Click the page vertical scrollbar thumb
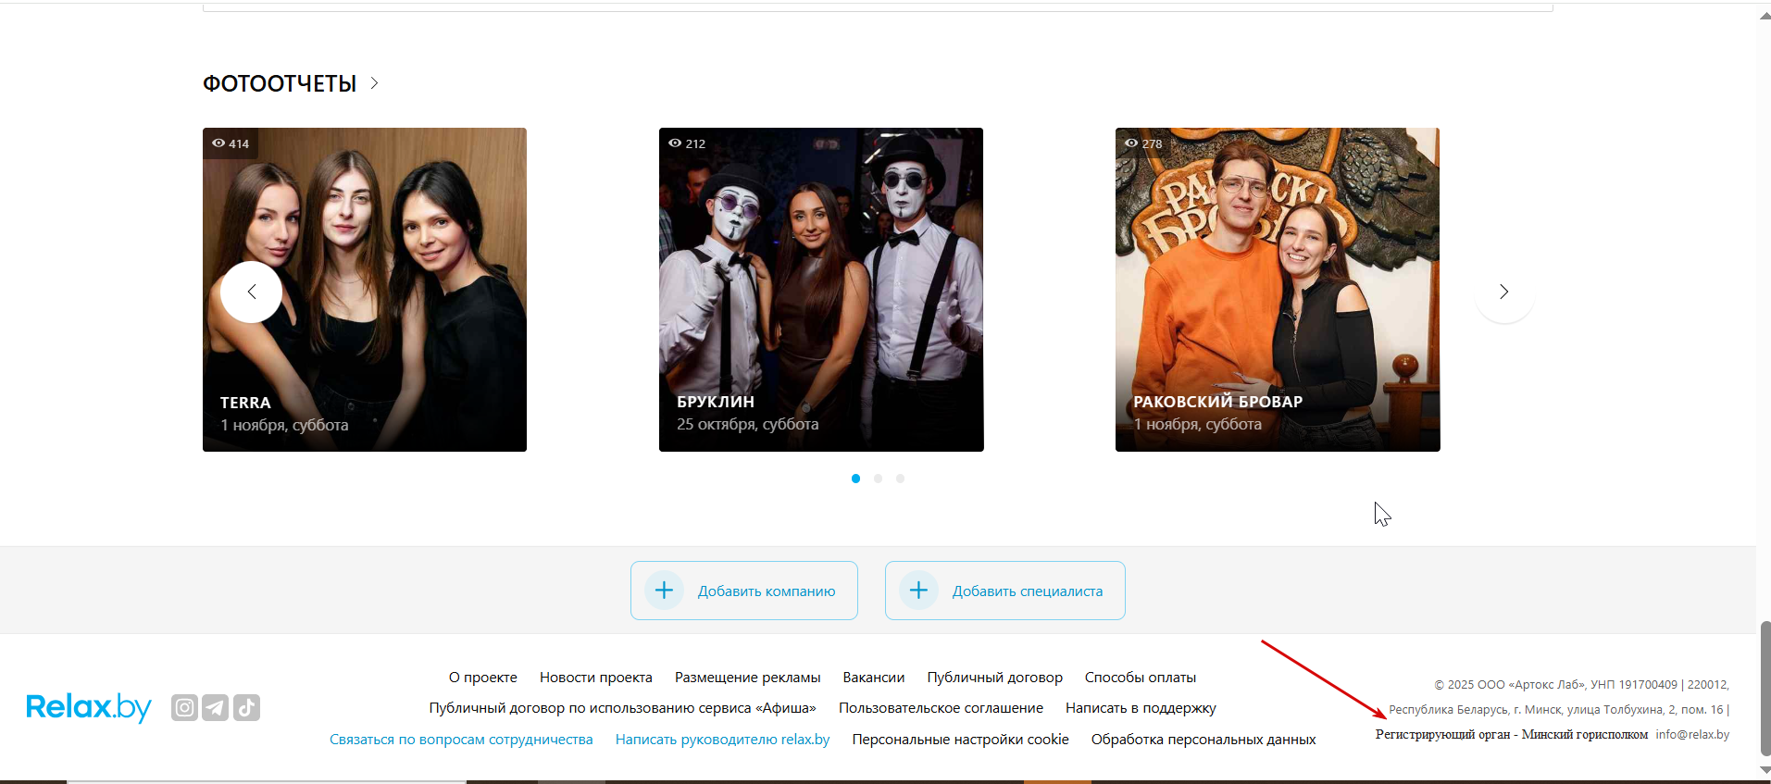 (x=1765, y=688)
